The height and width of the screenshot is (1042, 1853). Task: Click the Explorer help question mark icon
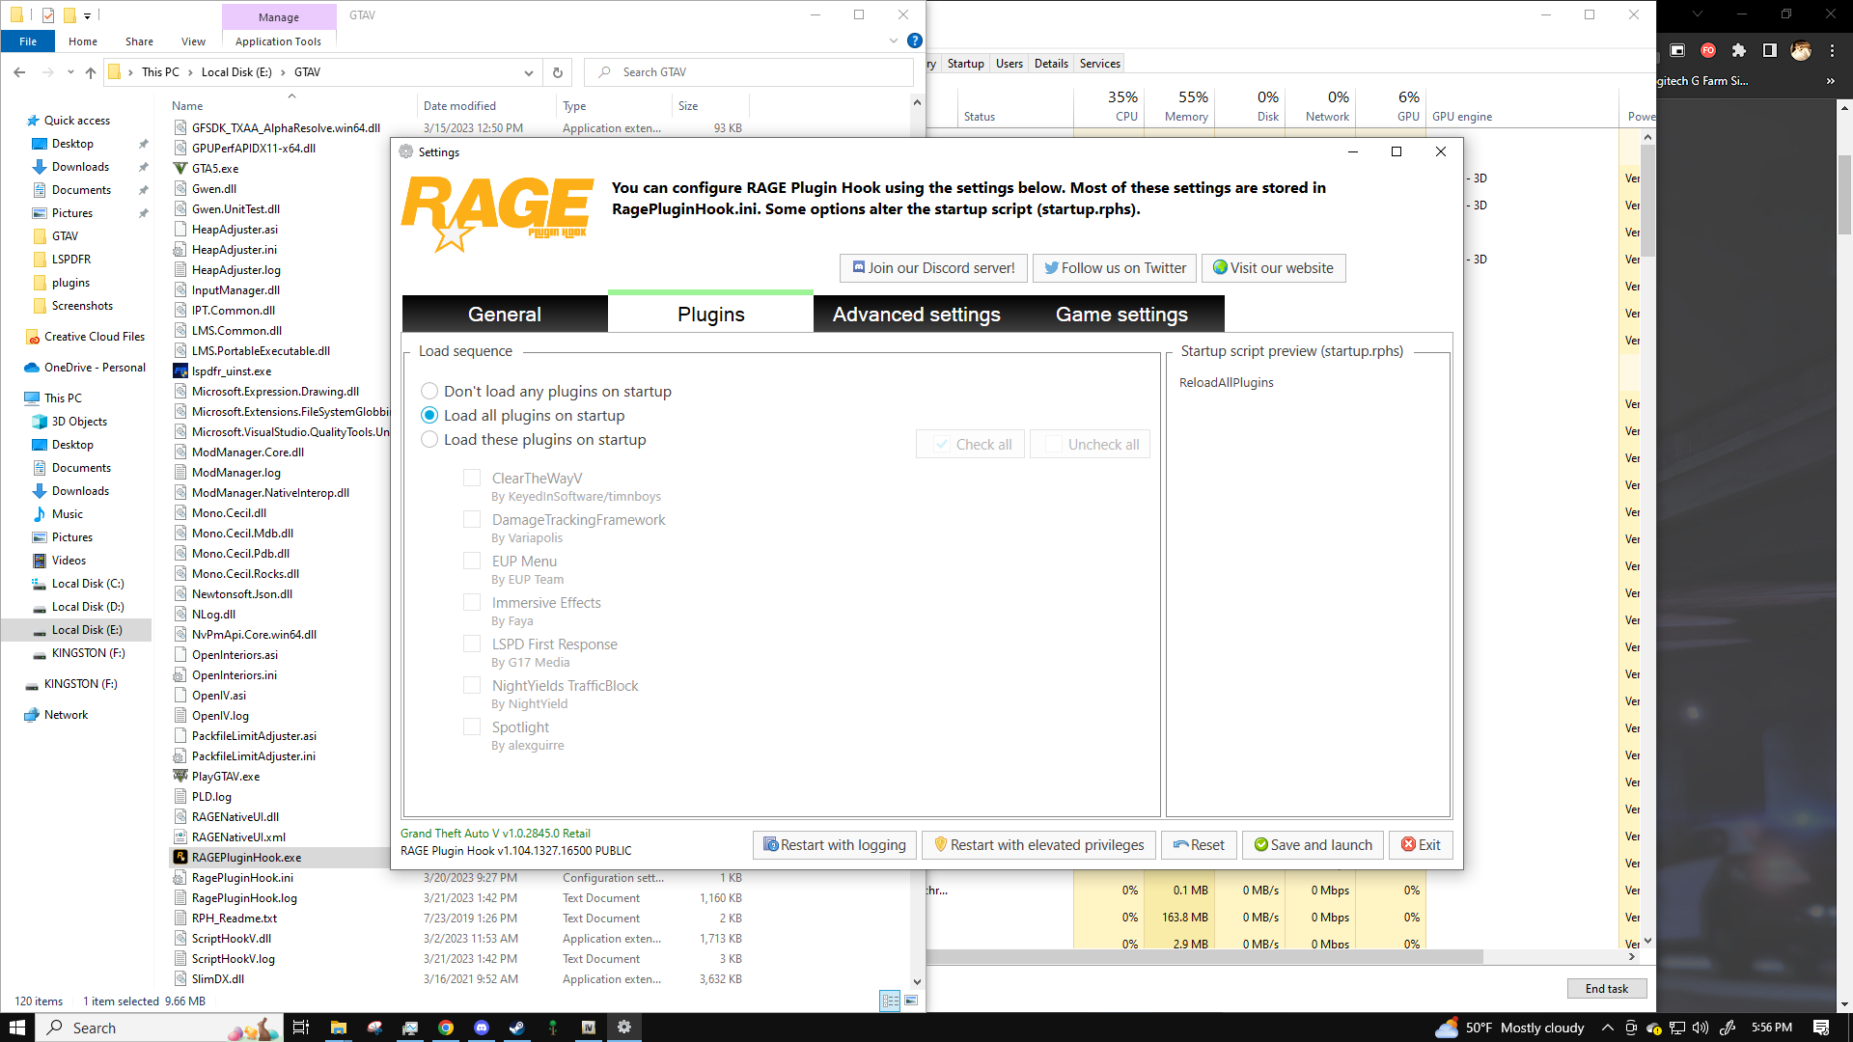click(x=914, y=41)
